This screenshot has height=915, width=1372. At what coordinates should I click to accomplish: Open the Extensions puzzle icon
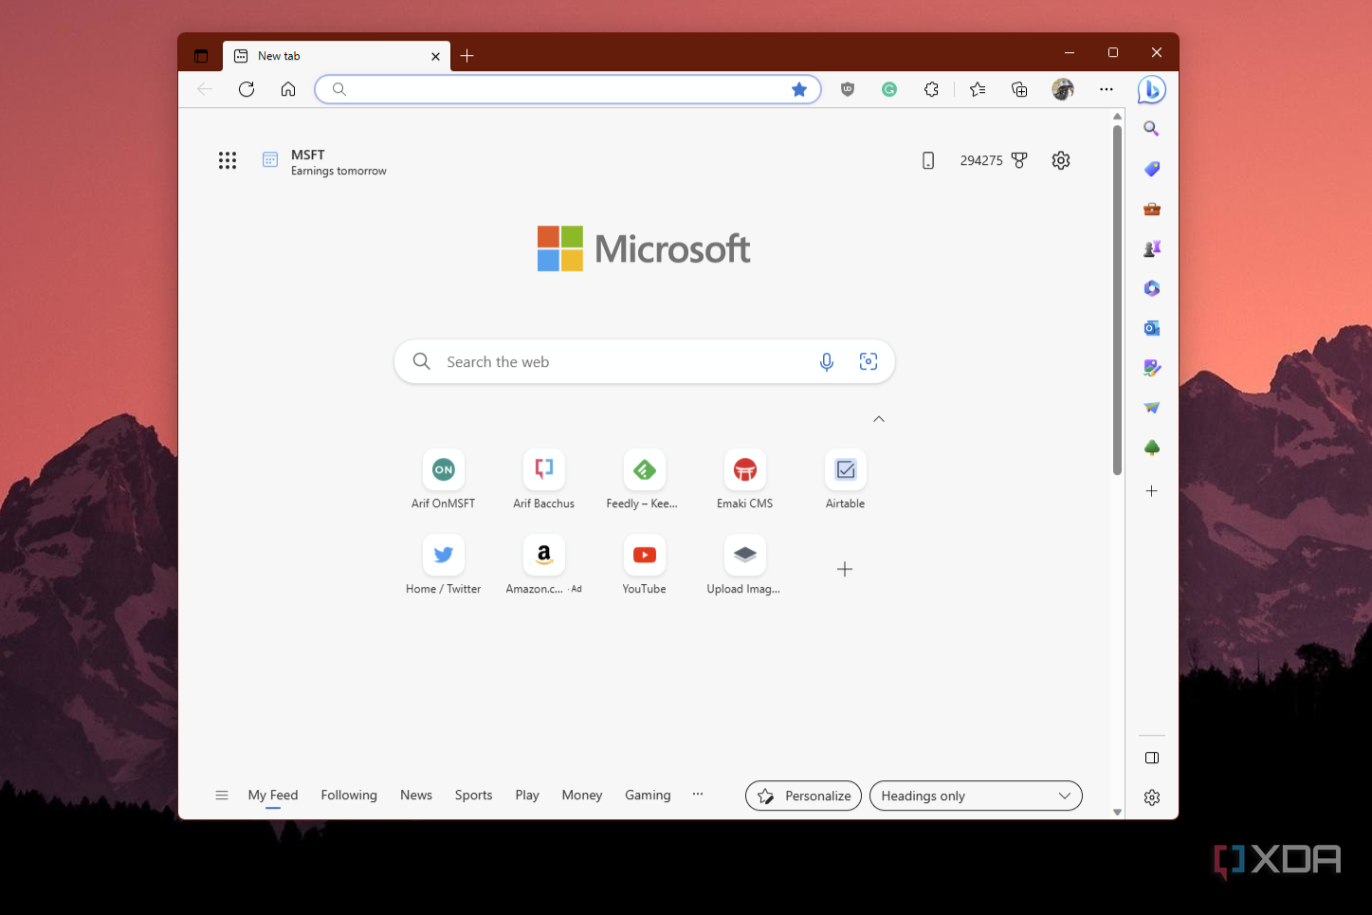(x=931, y=89)
